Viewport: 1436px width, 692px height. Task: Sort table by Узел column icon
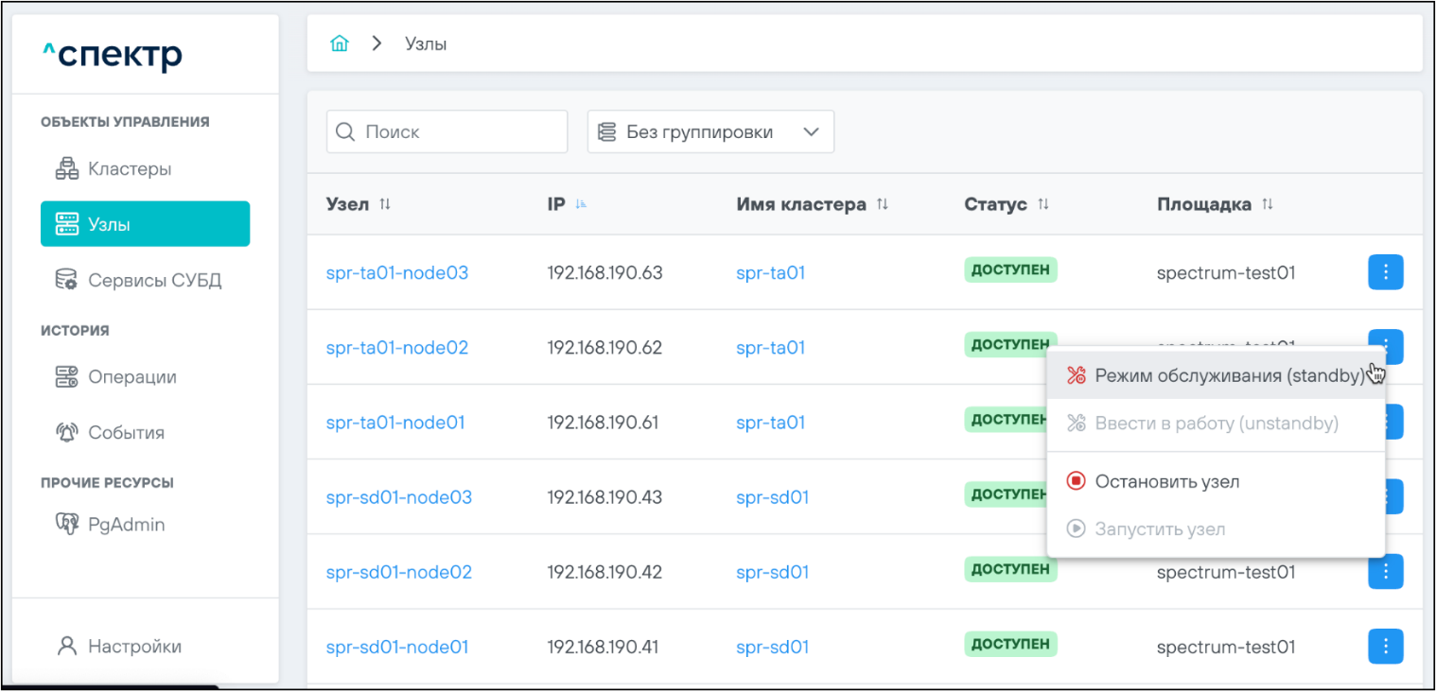385,205
